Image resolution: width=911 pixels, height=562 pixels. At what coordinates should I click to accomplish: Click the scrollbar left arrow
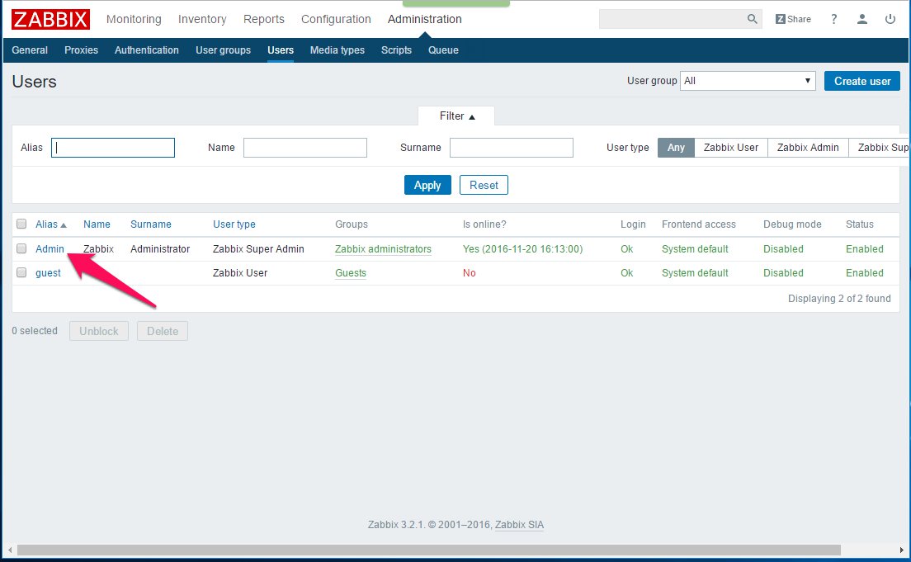coord(10,550)
